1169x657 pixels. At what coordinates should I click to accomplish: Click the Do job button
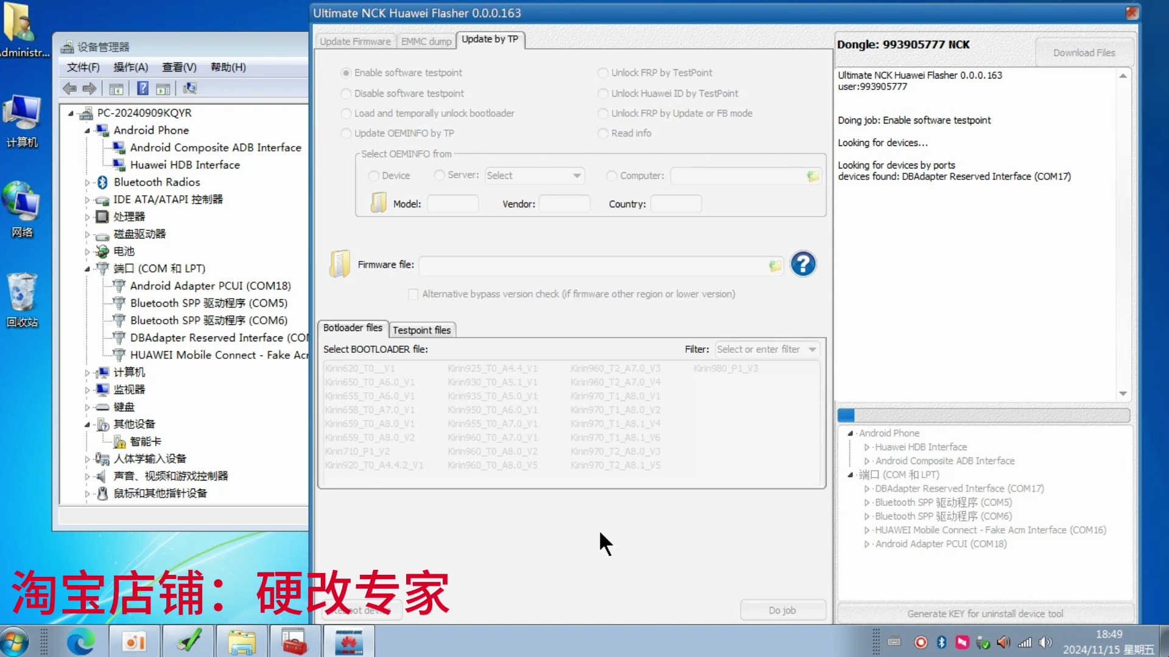(x=782, y=610)
